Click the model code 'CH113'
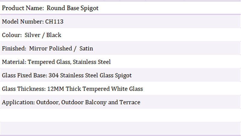Image resolution: width=241 pixels, height=136 pixels. (x=54, y=21)
